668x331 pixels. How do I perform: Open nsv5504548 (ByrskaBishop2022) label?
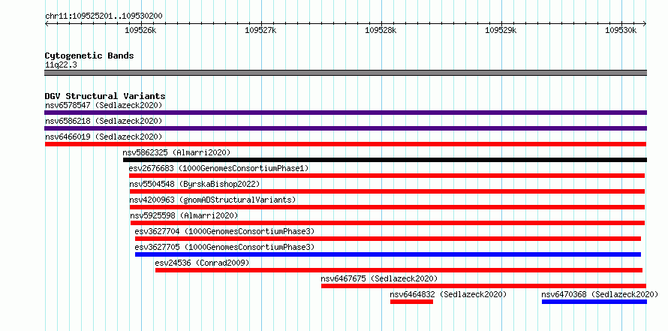[x=194, y=184]
